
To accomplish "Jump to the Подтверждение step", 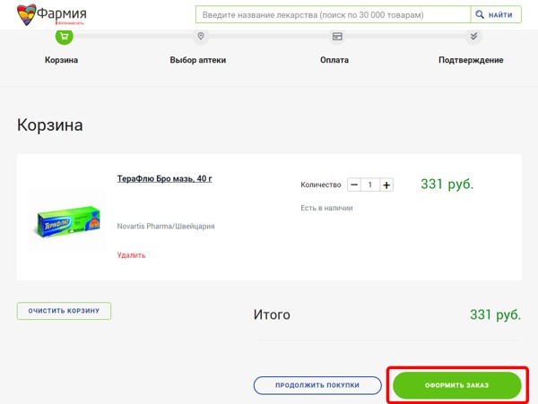I will click(471, 60).
